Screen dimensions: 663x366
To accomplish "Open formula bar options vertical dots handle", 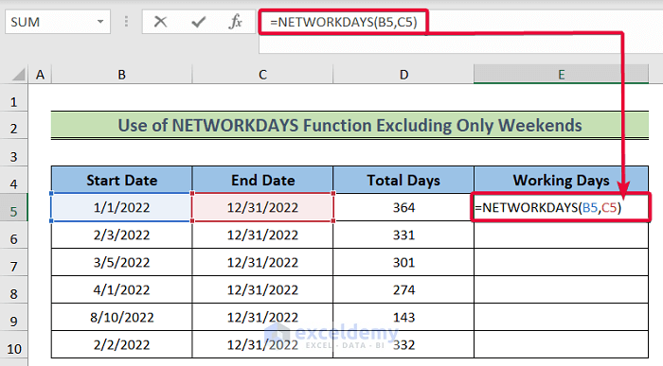I will 126,22.
